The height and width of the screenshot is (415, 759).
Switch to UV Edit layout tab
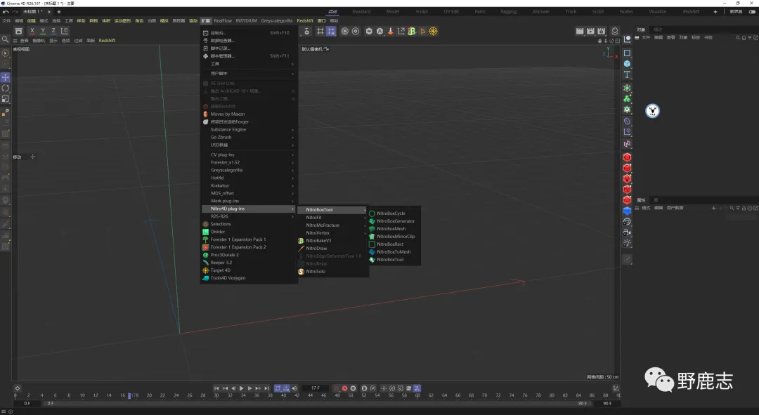coord(451,12)
